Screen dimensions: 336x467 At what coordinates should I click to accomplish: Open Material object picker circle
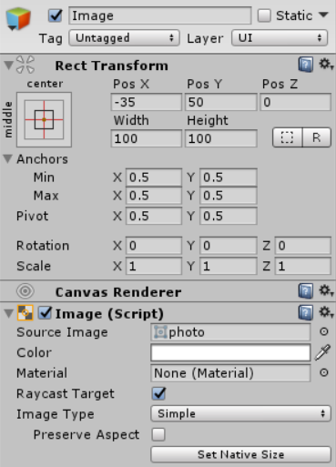(x=324, y=372)
